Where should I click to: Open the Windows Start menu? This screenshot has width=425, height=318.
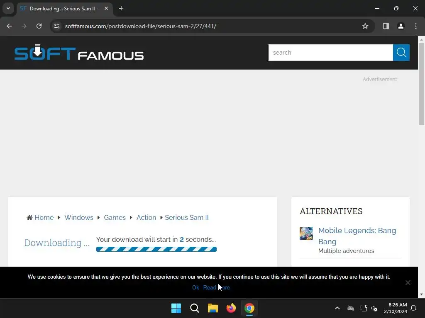[176, 308]
